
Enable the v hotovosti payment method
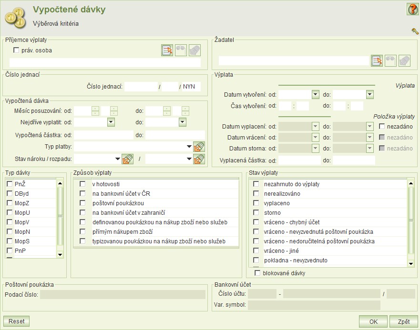point(83,184)
